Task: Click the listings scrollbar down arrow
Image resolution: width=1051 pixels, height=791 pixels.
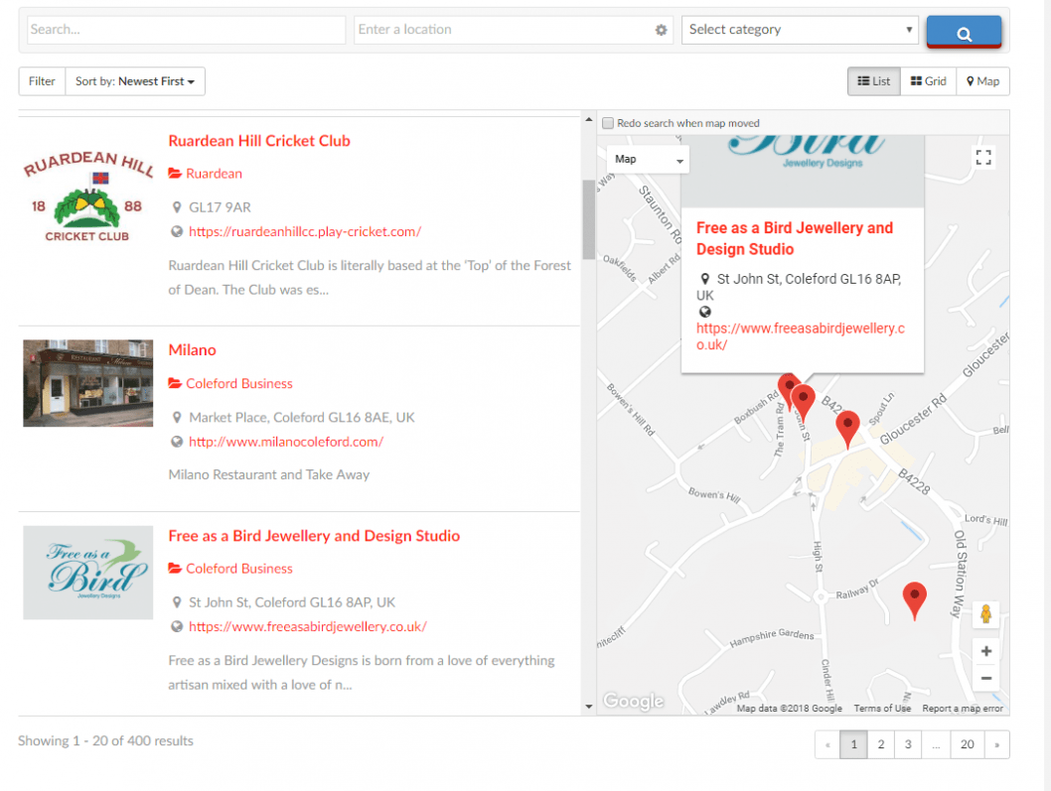Action: pyautogui.click(x=588, y=707)
